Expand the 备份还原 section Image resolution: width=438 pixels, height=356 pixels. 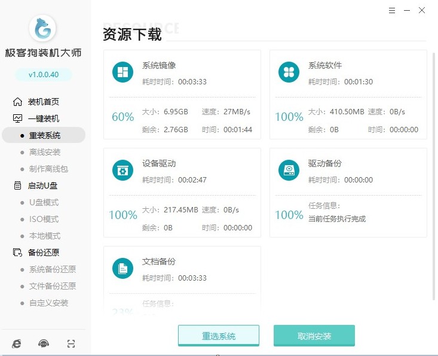coord(43,252)
